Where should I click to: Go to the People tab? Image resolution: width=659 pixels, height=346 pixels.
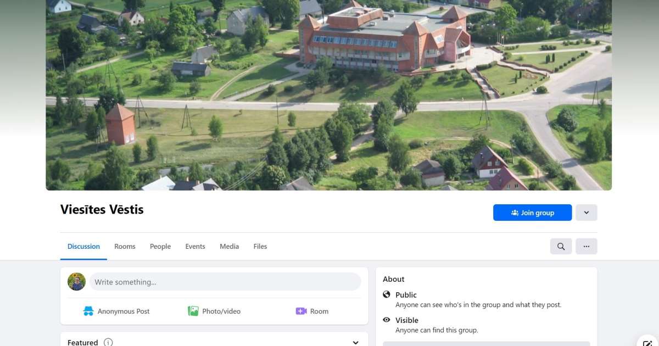160,247
